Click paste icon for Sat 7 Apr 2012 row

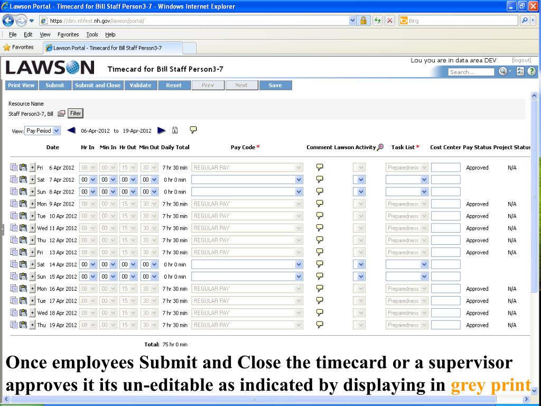pyautogui.click(x=23, y=180)
